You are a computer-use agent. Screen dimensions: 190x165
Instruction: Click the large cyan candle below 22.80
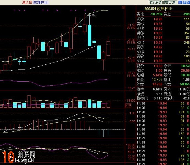pyautogui.click(x=90, y=35)
